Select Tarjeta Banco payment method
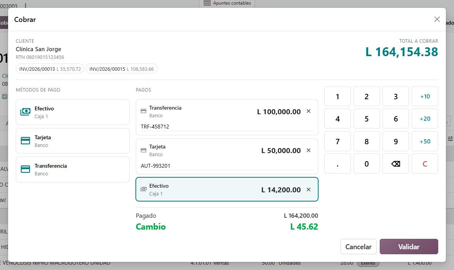This screenshot has width=454, height=270. (x=73, y=141)
